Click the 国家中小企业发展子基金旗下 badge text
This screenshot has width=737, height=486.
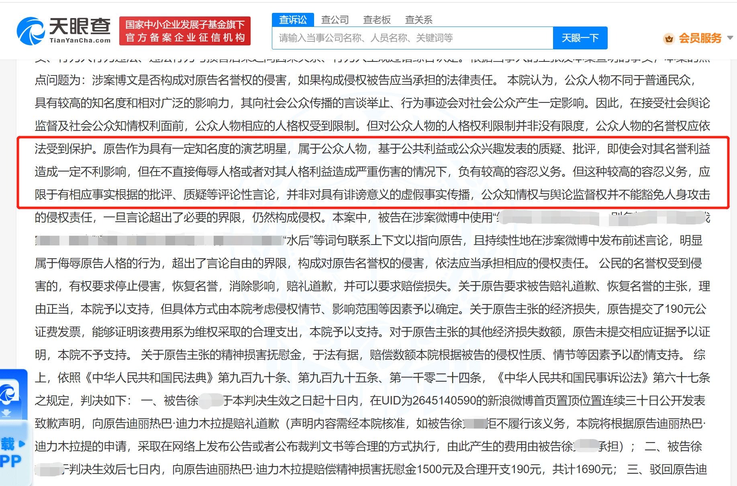click(184, 24)
